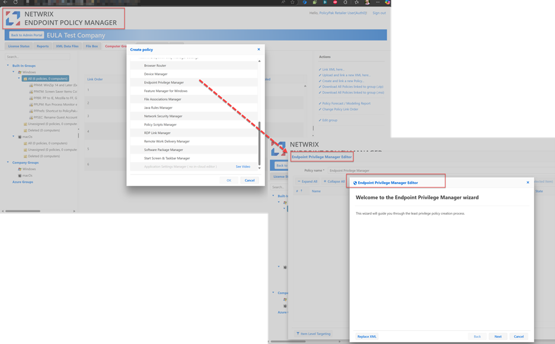
Task: Open the Policy Forecast / Modeling Report link
Action: (x=346, y=103)
